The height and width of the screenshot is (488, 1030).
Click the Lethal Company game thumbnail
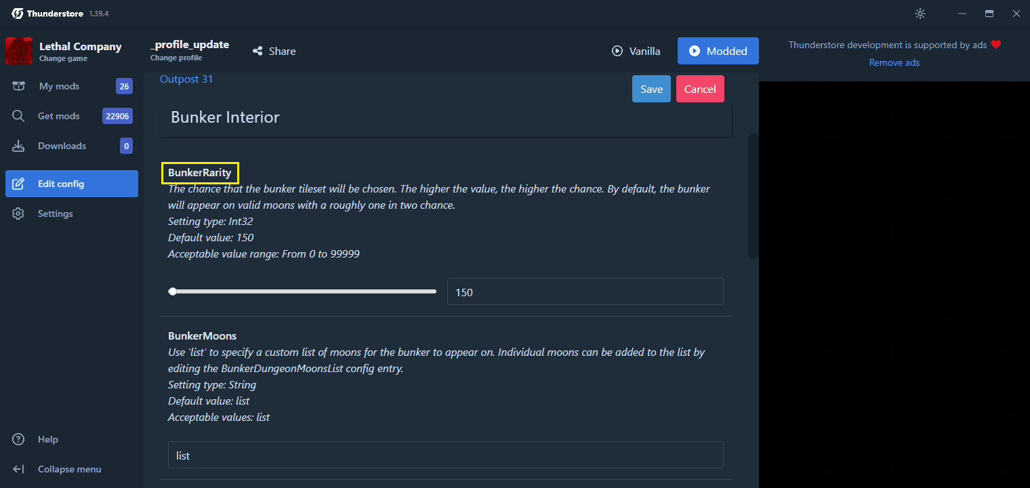pyautogui.click(x=19, y=51)
